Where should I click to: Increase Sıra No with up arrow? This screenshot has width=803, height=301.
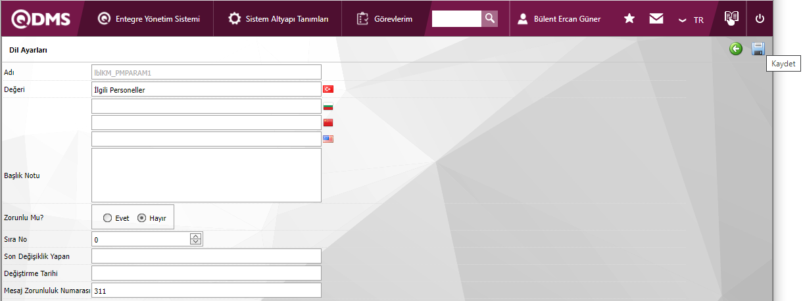pyautogui.click(x=195, y=236)
